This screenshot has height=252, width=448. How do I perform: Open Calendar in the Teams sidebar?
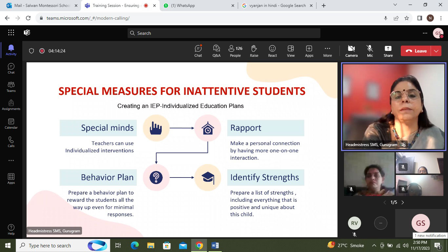tap(11, 124)
